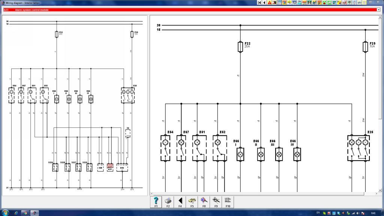Click fuse F22 20A in the detail diagram
Screen dimensions: 384x216
[240, 46]
